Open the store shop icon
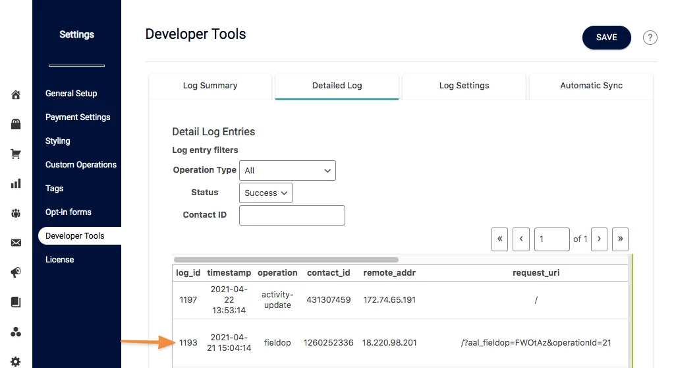Viewport: 674px width, 368px height. click(16, 124)
